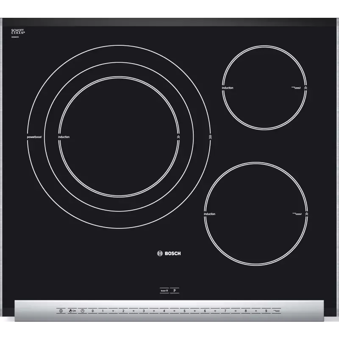Tap the induction label on the large zone
The height and width of the screenshot is (339, 339).
click(64, 137)
